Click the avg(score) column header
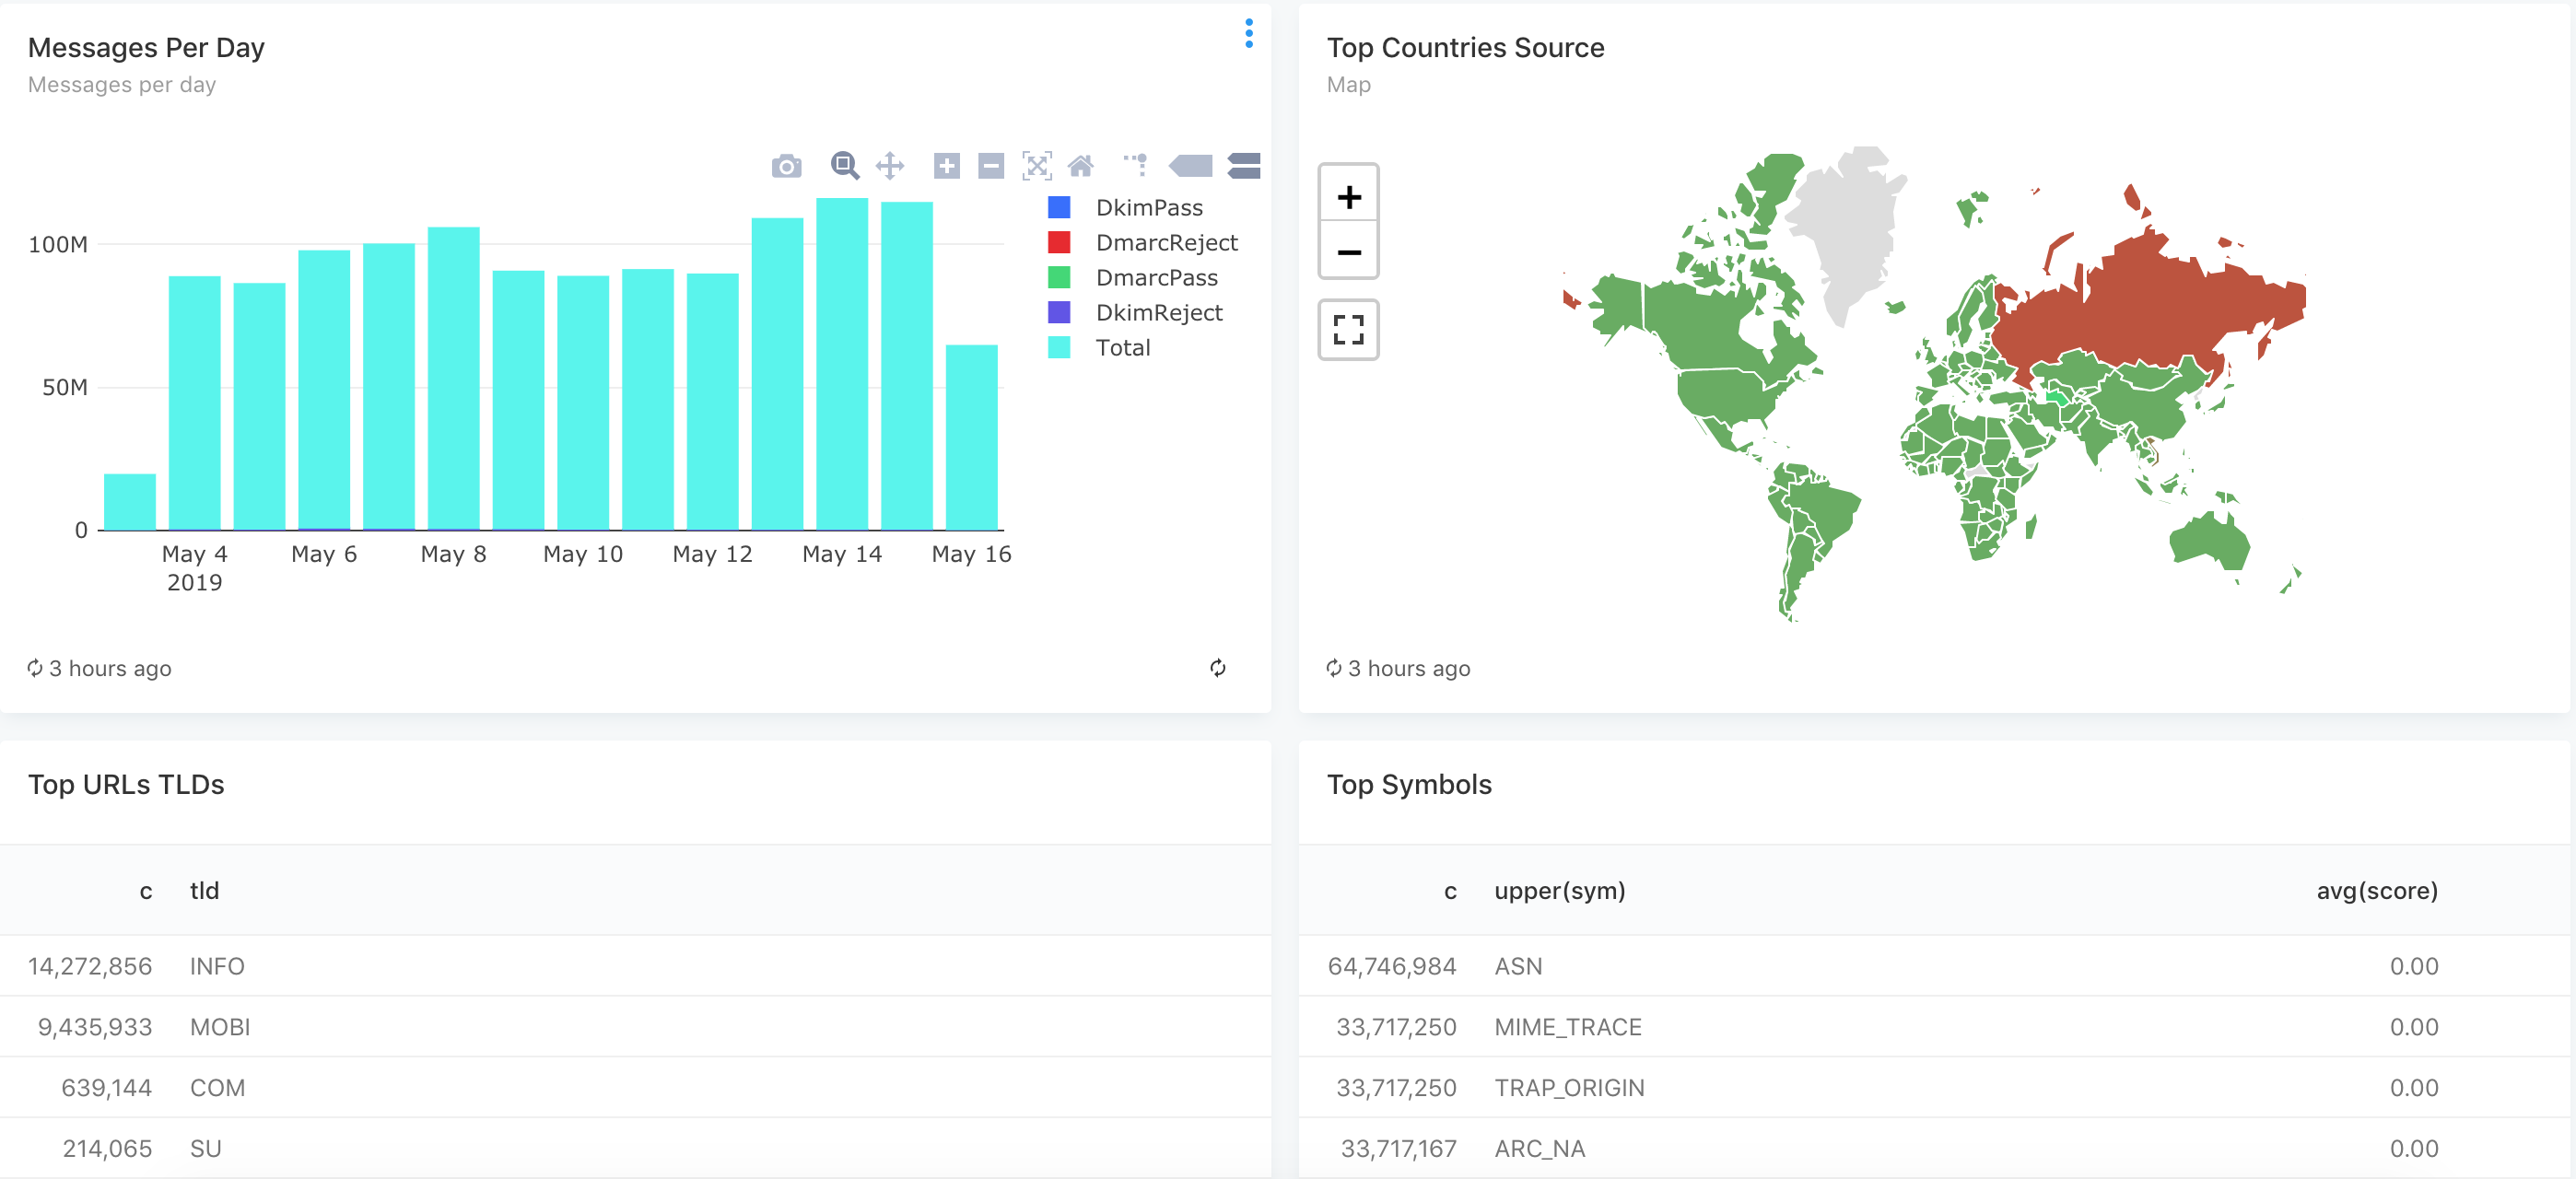 2376,891
